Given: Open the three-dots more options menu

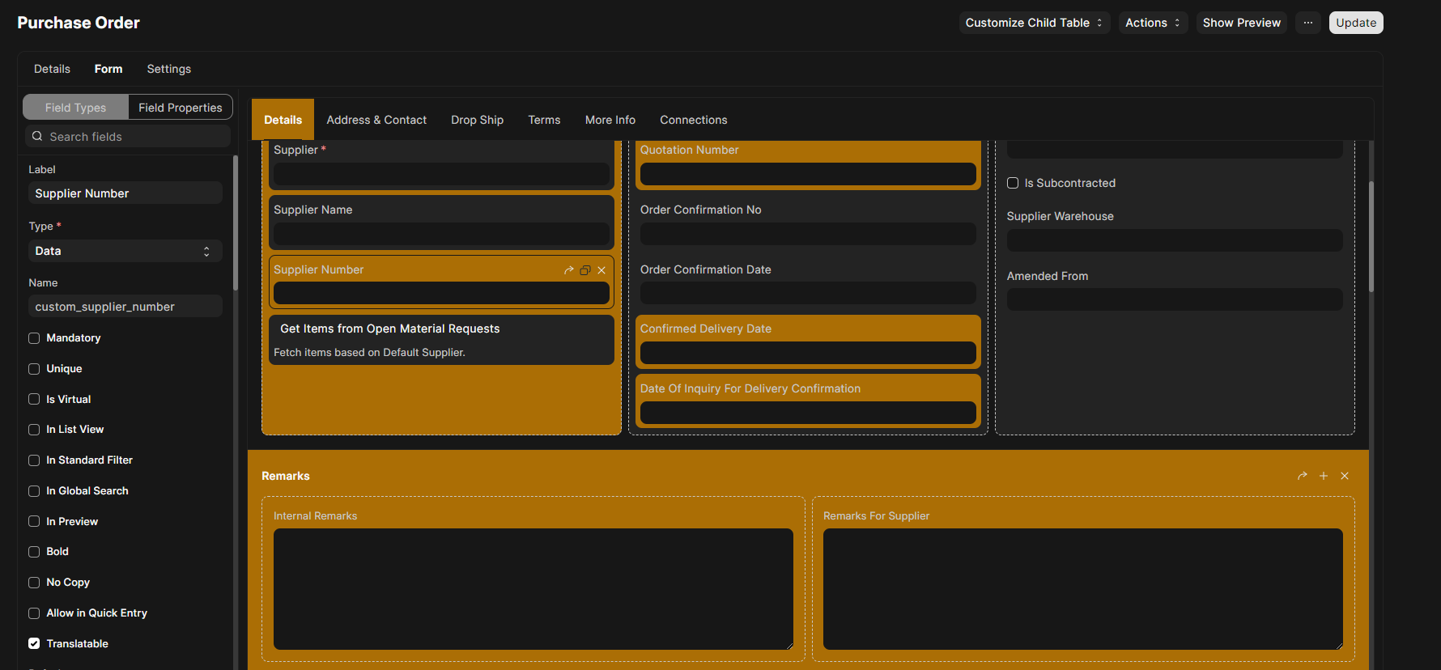Looking at the screenshot, I should [1308, 23].
